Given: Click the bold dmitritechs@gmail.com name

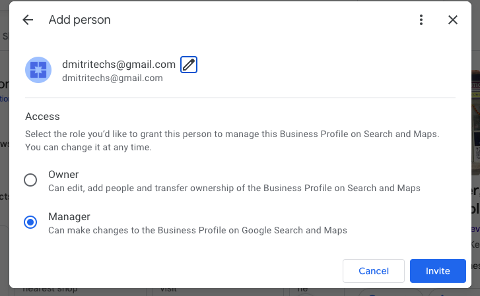Looking at the screenshot, I should 119,64.
